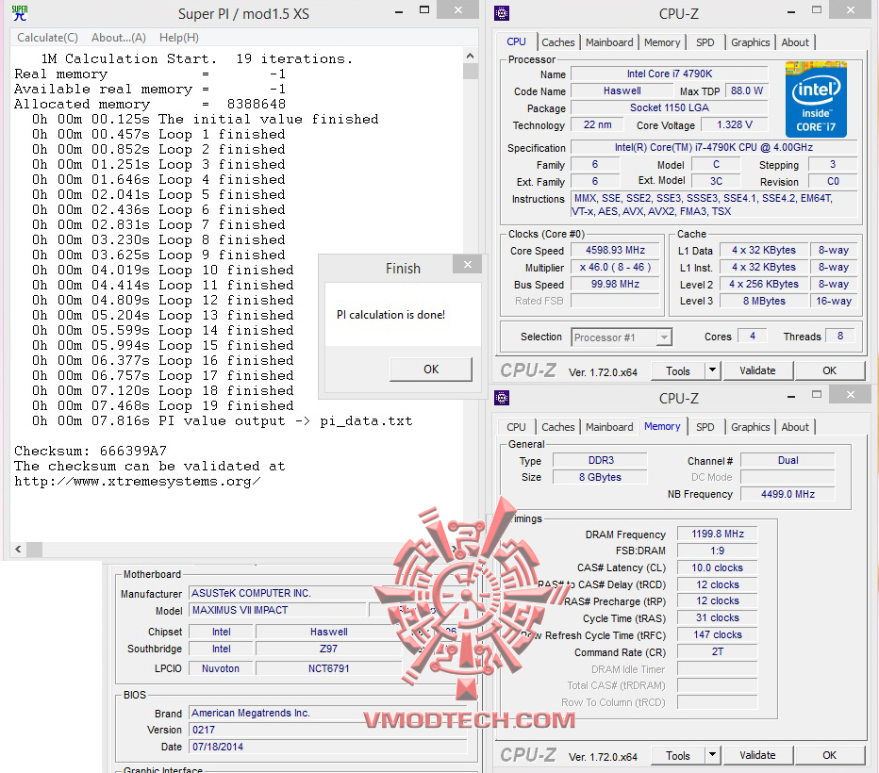Expand Tools dropdown arrow in lower CPU-Z window
The height and width of the screenshot is (773, 879).
pyautogui.click(x=712, y=755)
